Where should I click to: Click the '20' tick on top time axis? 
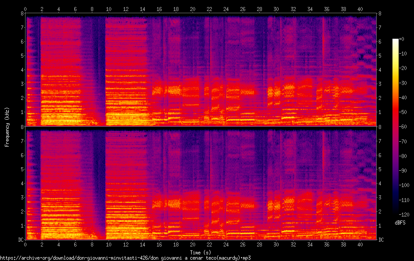[x=192, y=9]
